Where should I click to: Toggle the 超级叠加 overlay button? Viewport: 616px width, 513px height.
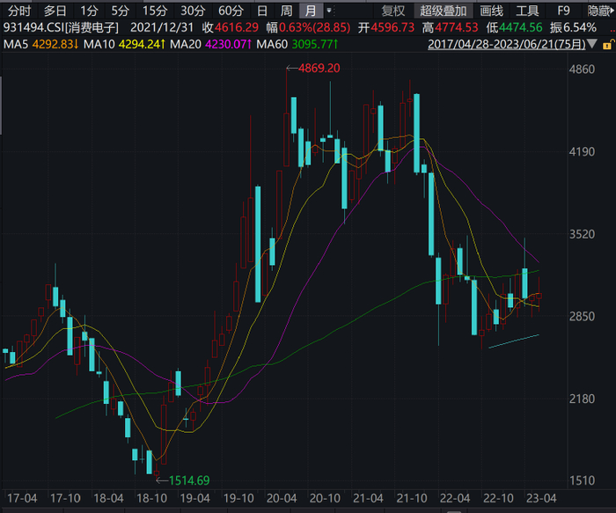(444, 11)
